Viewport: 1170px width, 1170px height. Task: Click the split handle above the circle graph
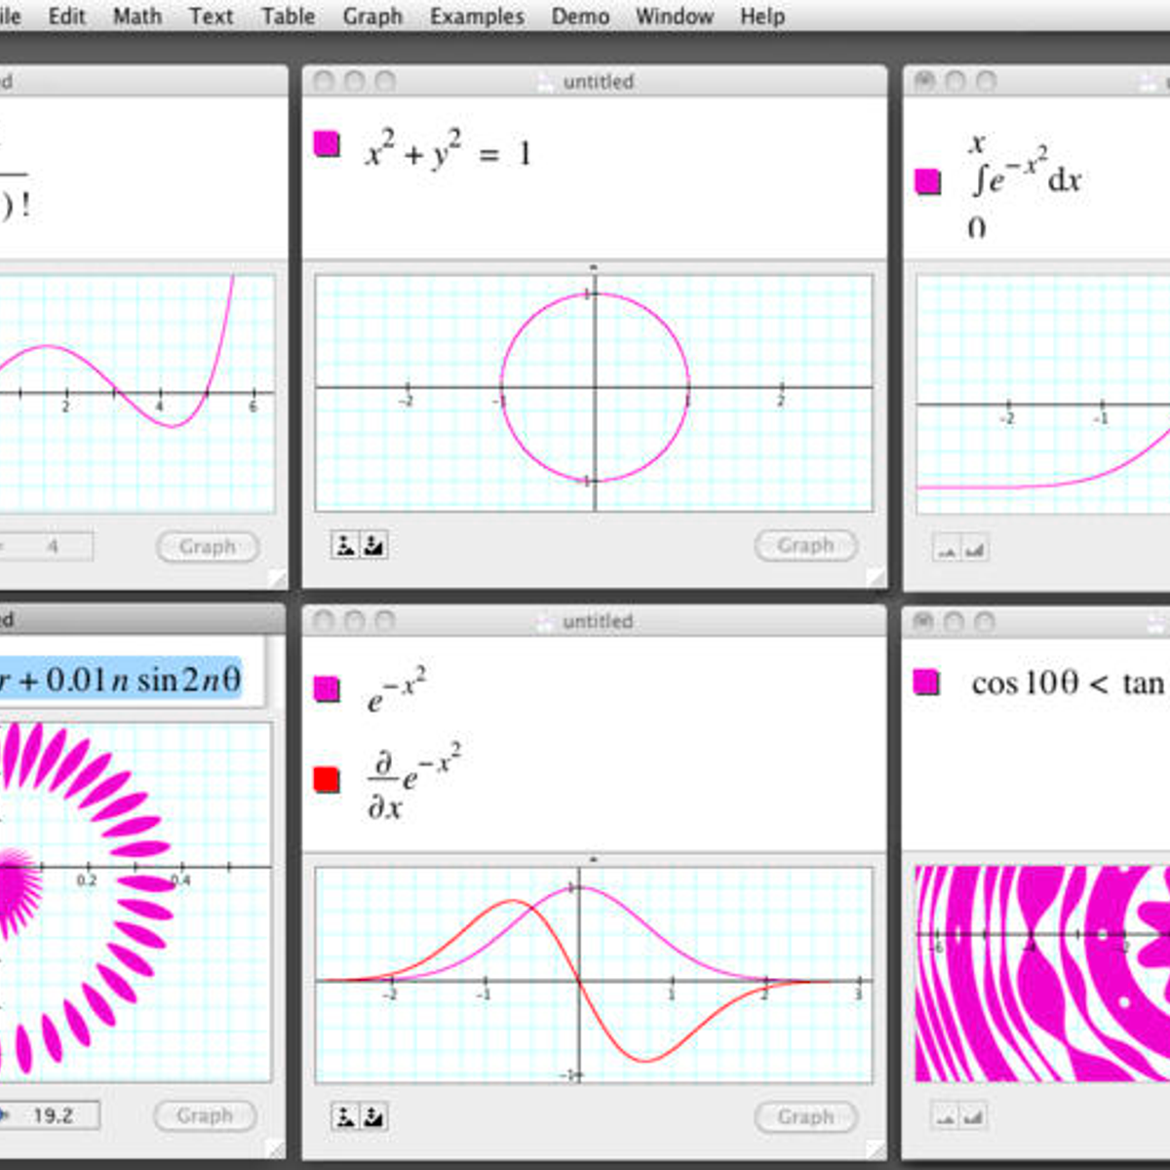(594, 267)
